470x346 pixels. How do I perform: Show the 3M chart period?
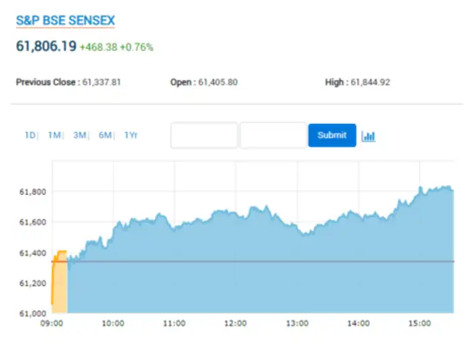[79, 135]
